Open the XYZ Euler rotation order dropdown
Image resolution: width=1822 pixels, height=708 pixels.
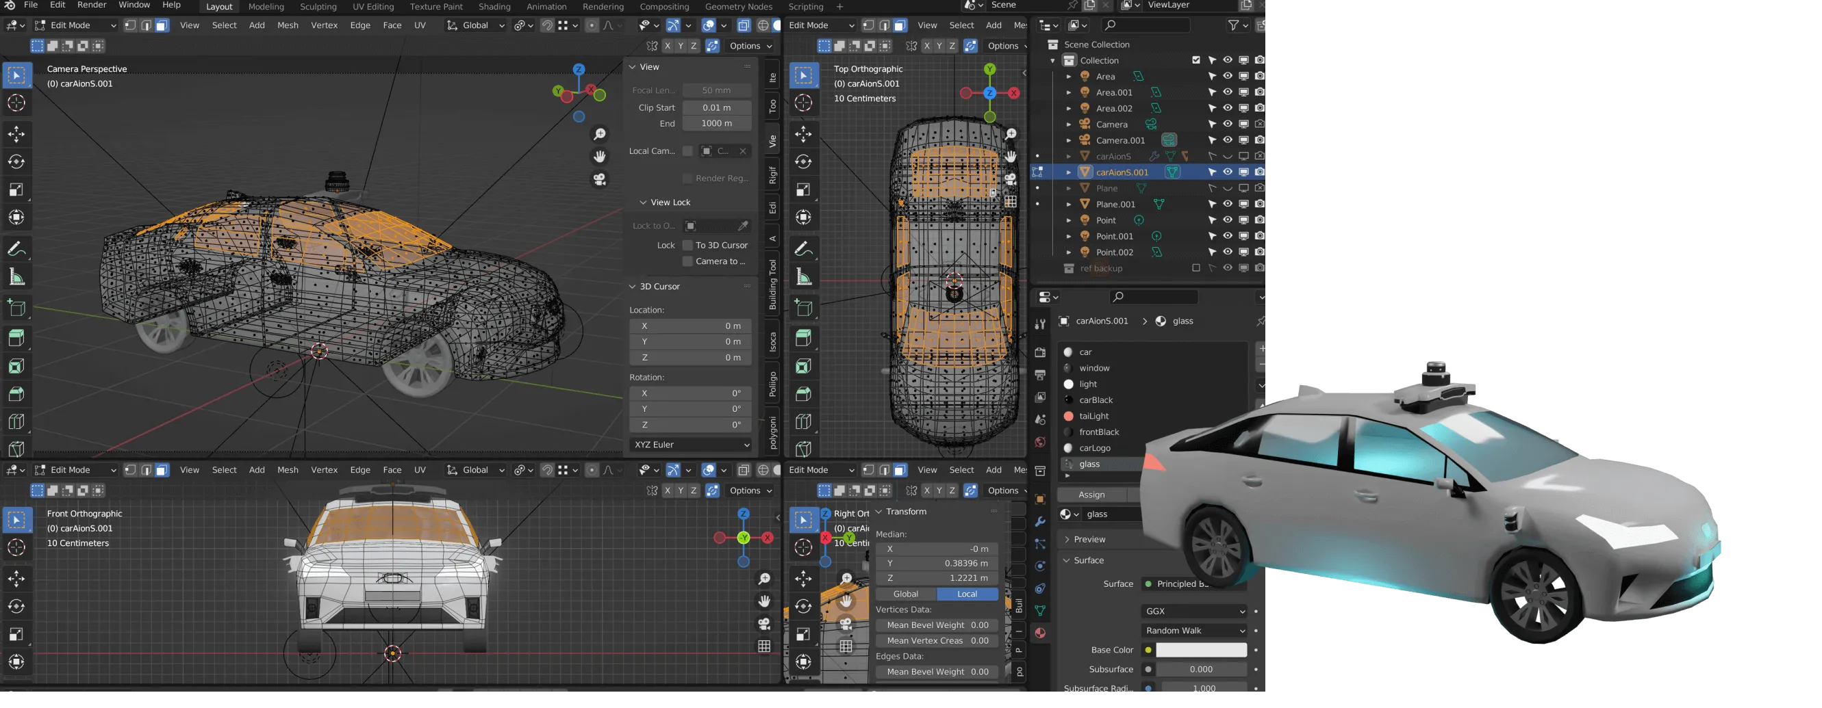click(689, 445)
